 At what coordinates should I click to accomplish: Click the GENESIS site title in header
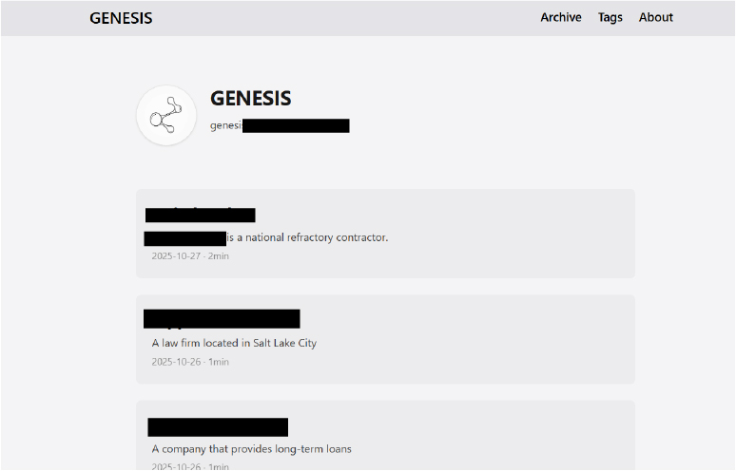[121, 18]
